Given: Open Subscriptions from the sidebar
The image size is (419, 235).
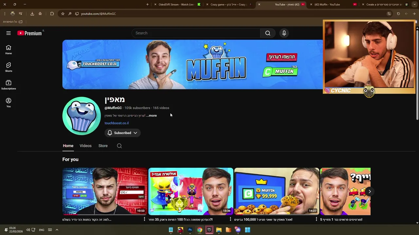Looking at the screenshot, I should point(9,85).
